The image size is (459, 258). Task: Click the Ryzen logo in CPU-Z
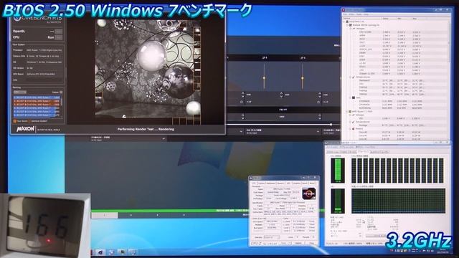(x=308, y=193)
